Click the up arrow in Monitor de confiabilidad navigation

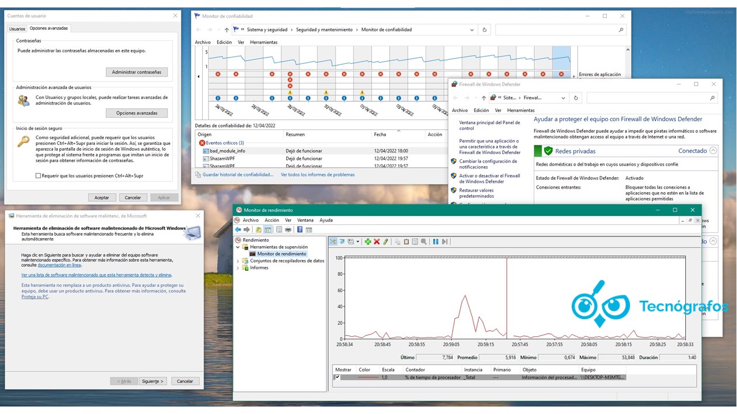227,30
